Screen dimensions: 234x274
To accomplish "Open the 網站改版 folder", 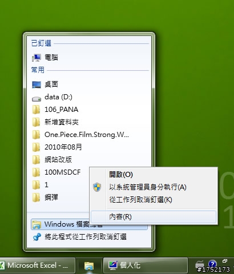I will [x=90, y=160].
